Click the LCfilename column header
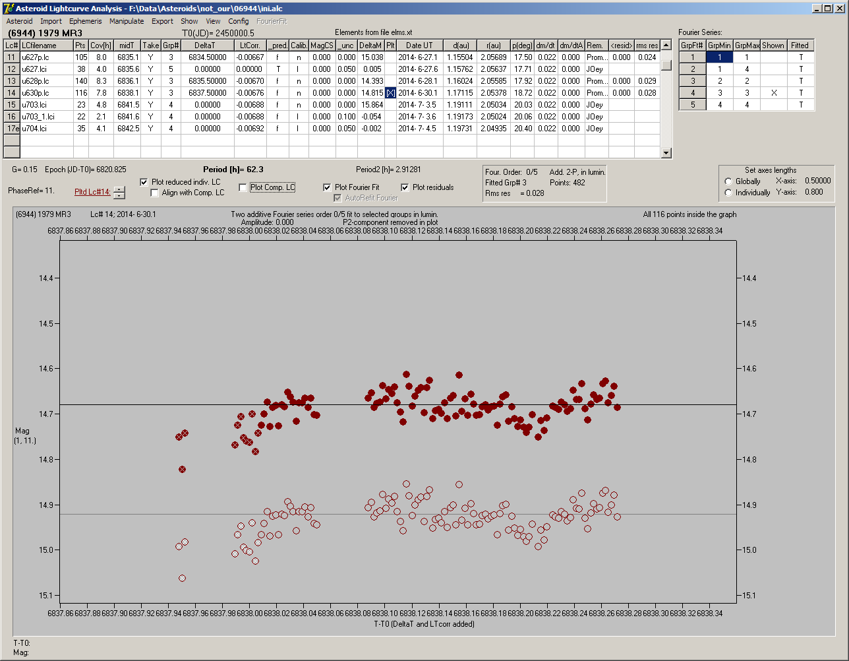The height and width of the screenshot is (661, 849). click(x=46, y=46)
